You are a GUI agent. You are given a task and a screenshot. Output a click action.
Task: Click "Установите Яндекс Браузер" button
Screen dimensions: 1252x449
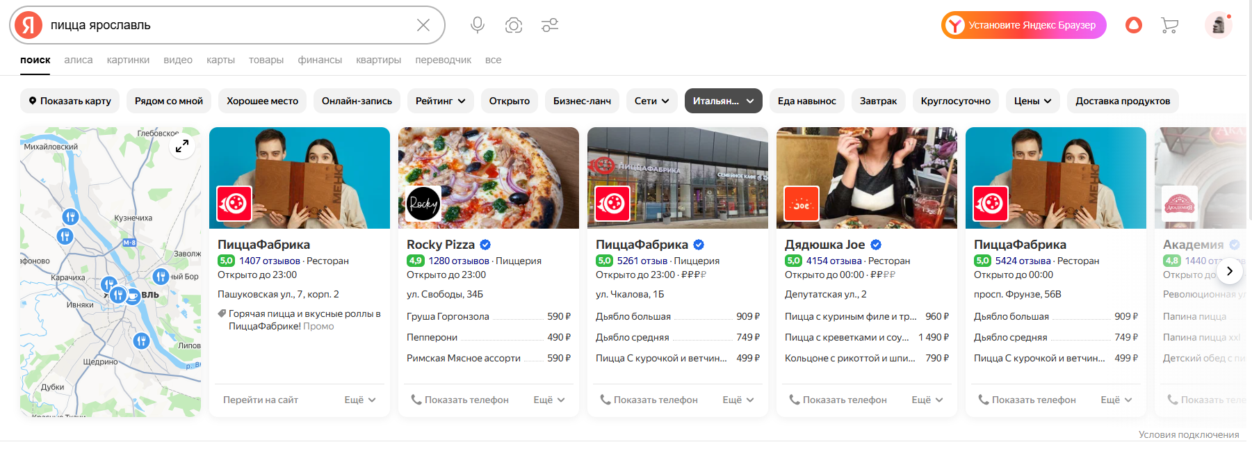click(x=1023, y=25)
